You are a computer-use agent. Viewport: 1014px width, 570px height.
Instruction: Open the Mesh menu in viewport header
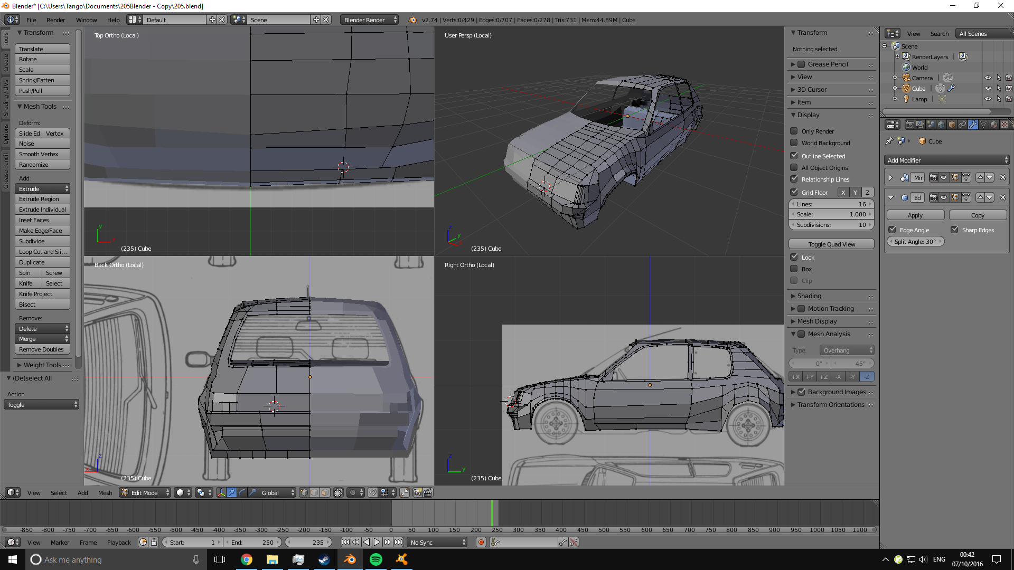click(105, 492)
